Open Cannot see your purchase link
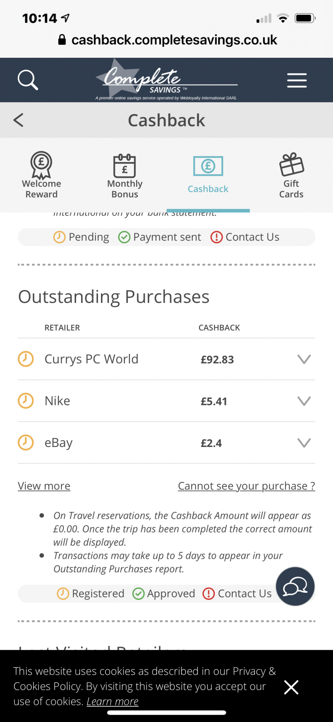This screenshot has height=722, width=333. 247,486
